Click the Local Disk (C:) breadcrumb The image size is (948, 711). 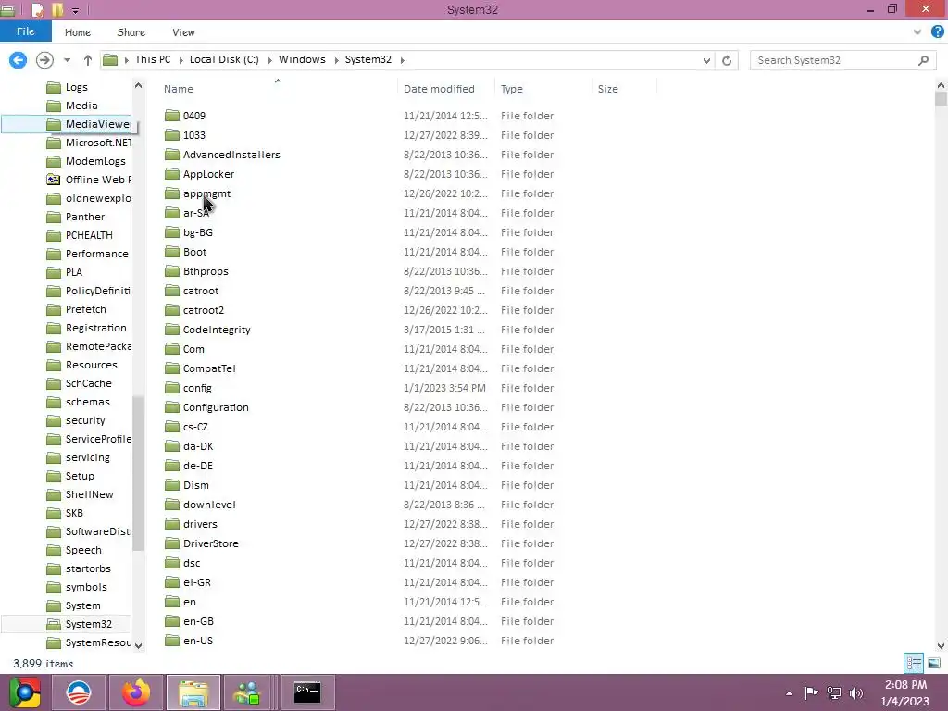point(224,59)
